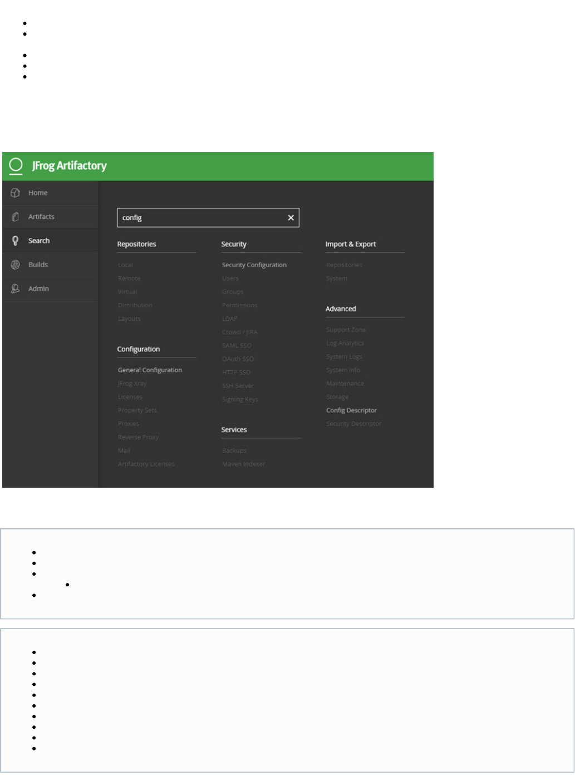Click the Builds sidebar icon
This screenshot has height=775, width=575.
pos(16,264)
